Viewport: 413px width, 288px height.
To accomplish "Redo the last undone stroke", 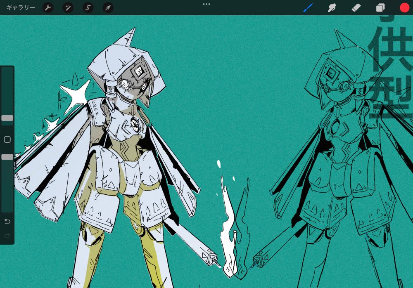I will [x=7, y=235].
